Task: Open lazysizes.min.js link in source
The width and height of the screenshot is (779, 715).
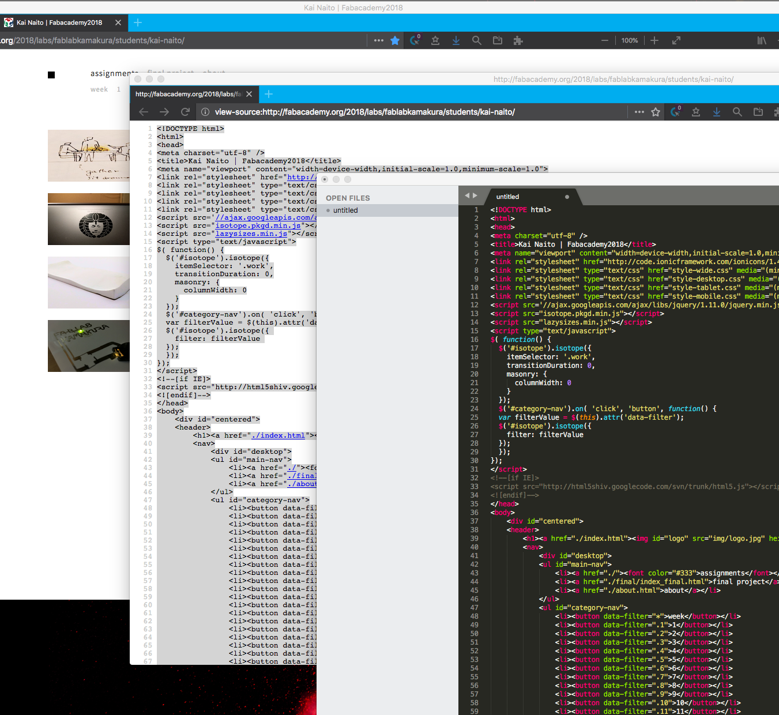Action: (x=251, y=234)
